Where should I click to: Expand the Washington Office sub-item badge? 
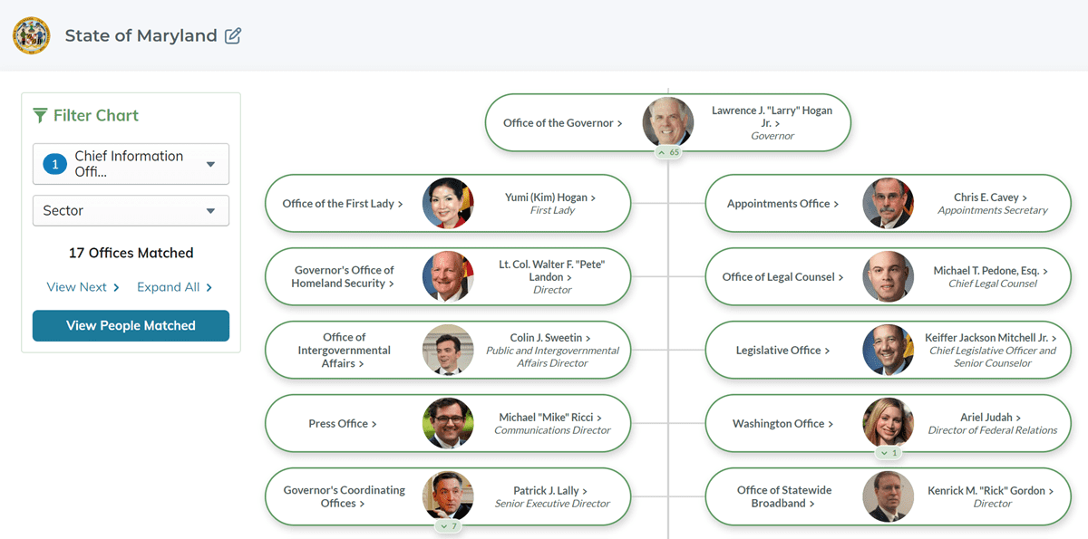[x=889, y=452]
